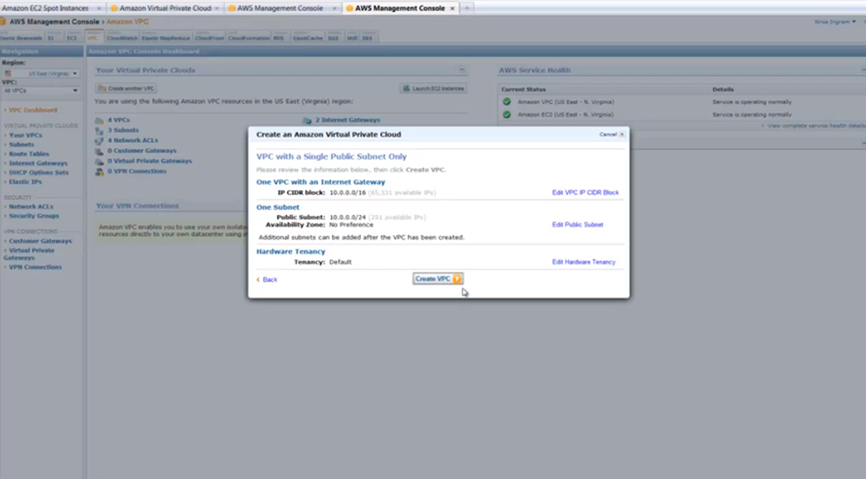
Task: Click the orange arrow on Create VPC
Action: pos(456,279)
